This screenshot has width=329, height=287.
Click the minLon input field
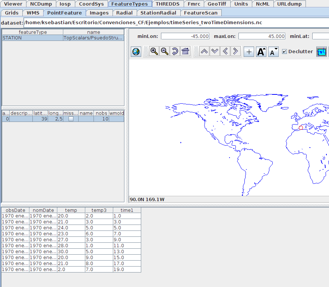pos(186,36)
